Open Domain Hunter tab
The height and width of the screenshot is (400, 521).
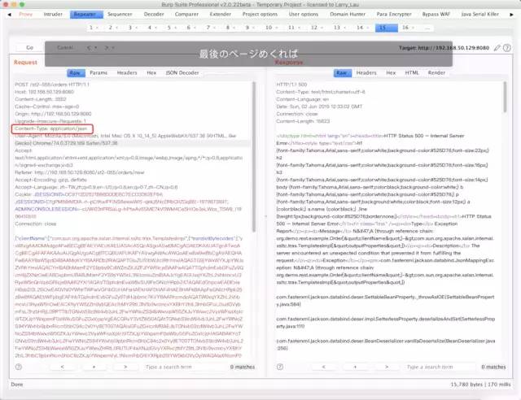[x=348, y=15]
